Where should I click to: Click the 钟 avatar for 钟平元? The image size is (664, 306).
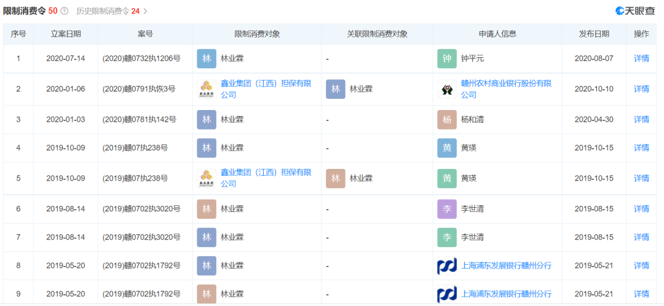click(447, 59)
